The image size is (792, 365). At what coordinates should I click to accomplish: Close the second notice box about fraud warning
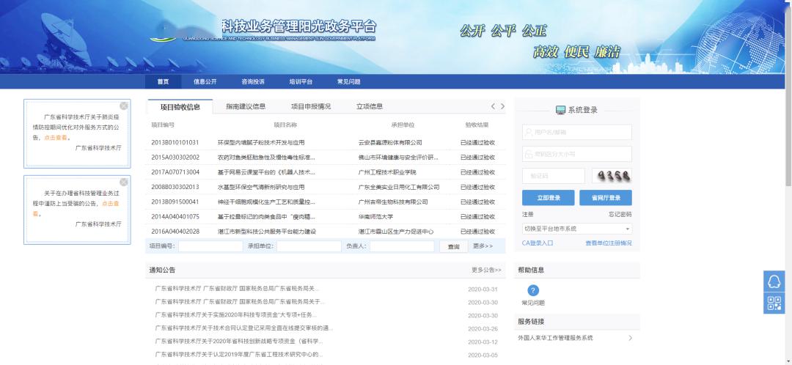pyautogui.click(x=124, y=182)
